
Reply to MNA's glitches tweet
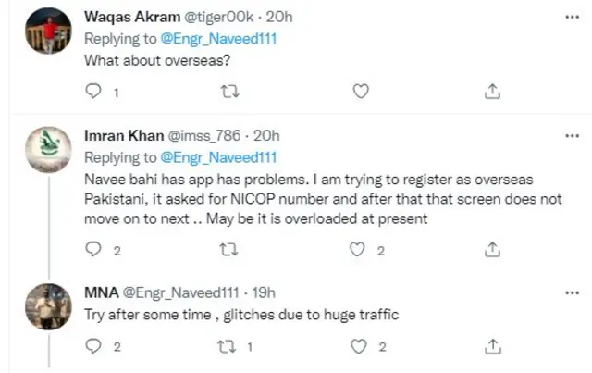point(92,346)
